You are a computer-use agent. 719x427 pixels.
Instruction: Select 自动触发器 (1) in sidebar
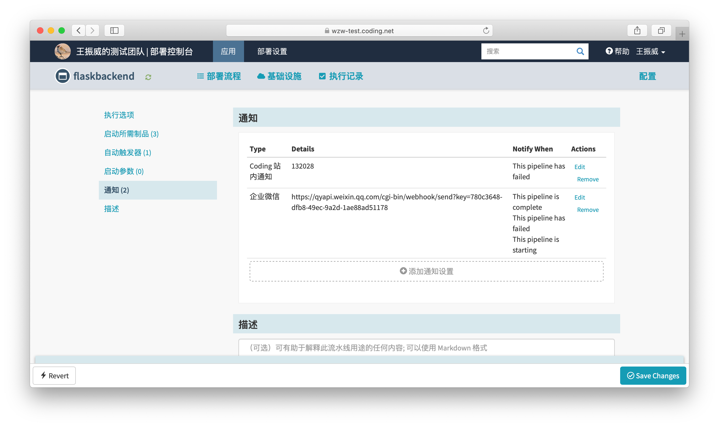[x=127, y=152]
